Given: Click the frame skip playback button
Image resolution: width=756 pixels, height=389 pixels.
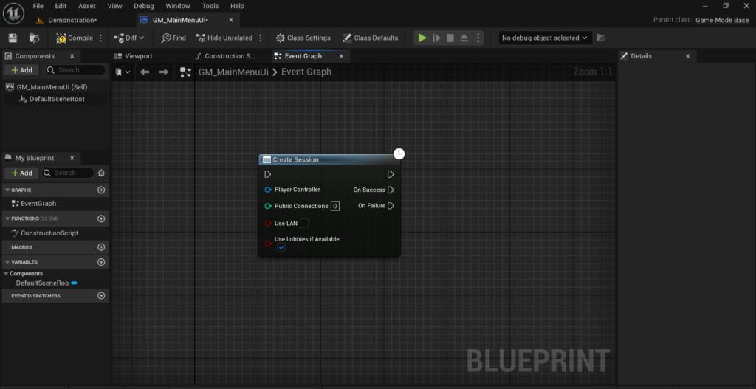Looking at the screenshot, I should [437, 38].
